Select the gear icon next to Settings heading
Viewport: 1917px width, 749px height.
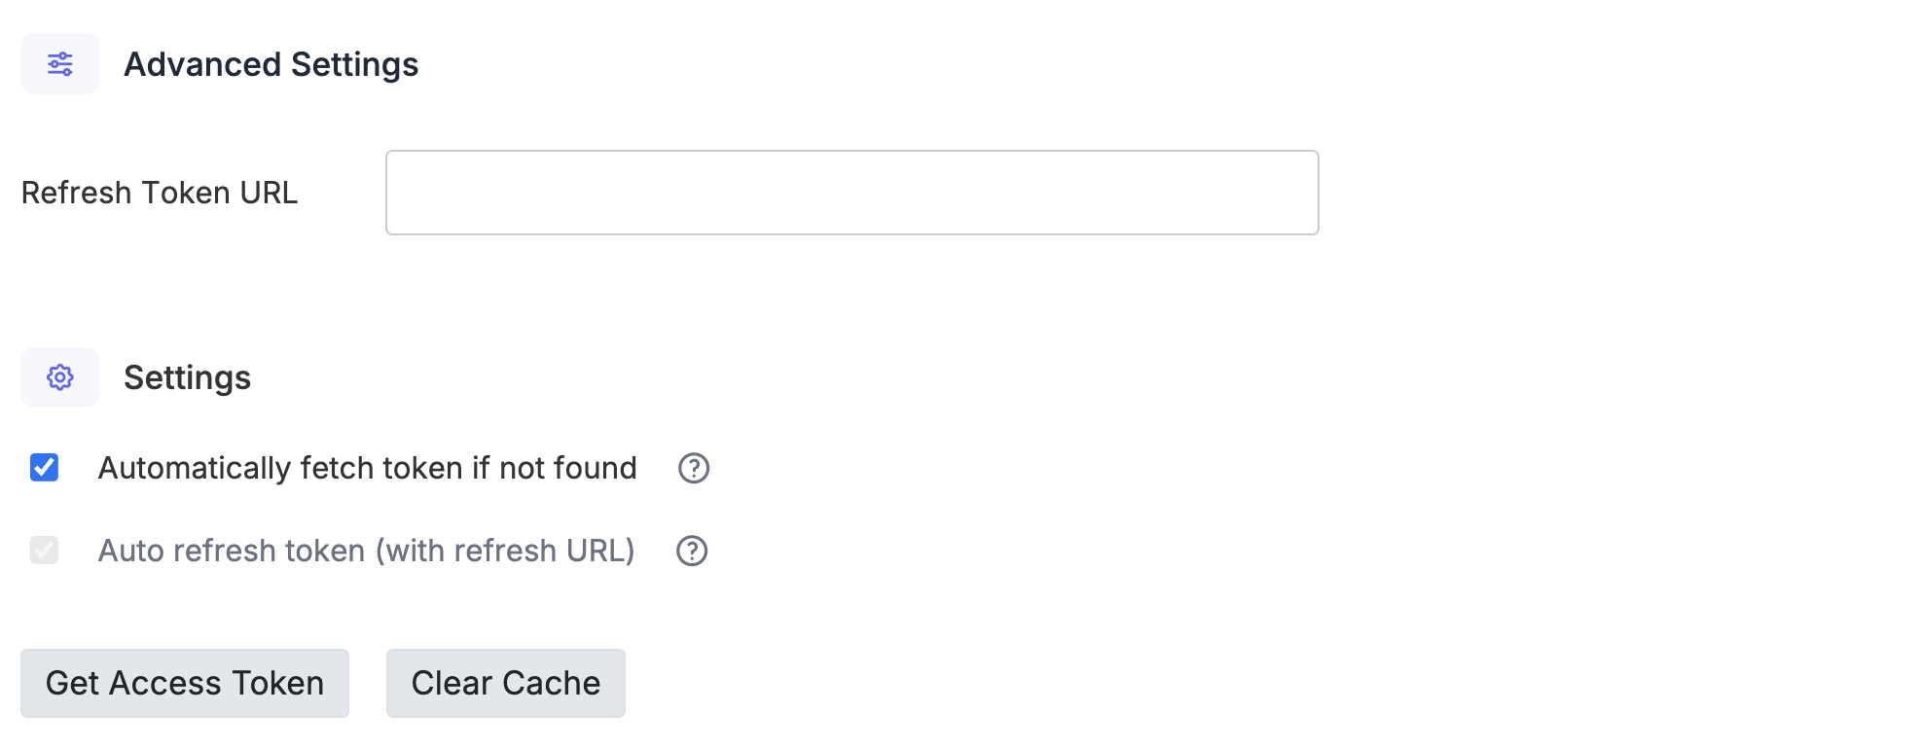click(59, 376)
